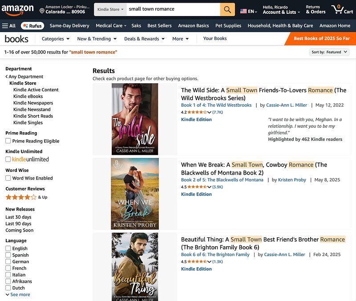356x301 pixels.
Task: Check Prime Reading Eligible
Action: click(x=8, y=141)
